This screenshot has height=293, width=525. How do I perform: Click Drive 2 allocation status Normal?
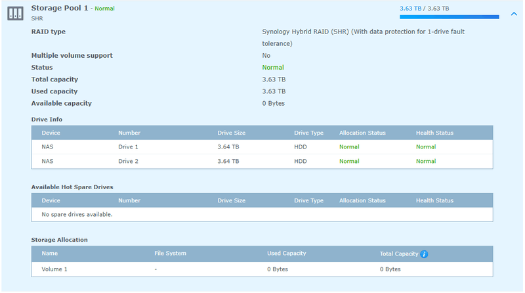tap(349, 161)
